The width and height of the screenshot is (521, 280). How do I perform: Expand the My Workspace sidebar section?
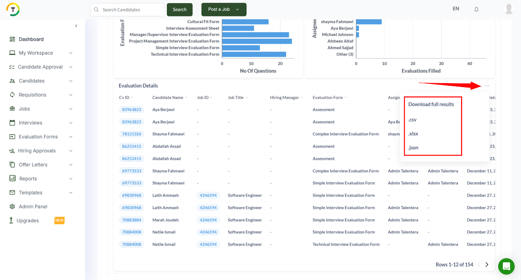pos(71,53)
